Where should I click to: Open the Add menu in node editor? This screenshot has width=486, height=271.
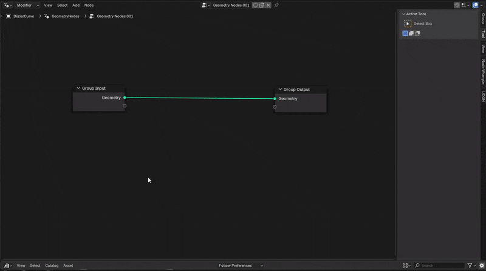point(76,5)
